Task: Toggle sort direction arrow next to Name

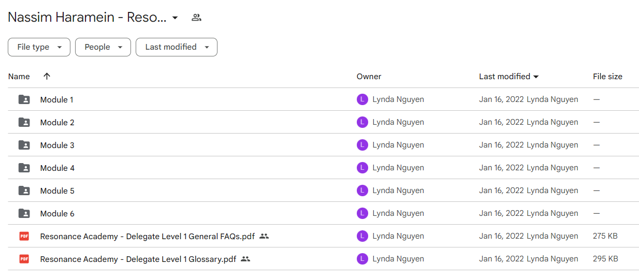Action: 47,77
